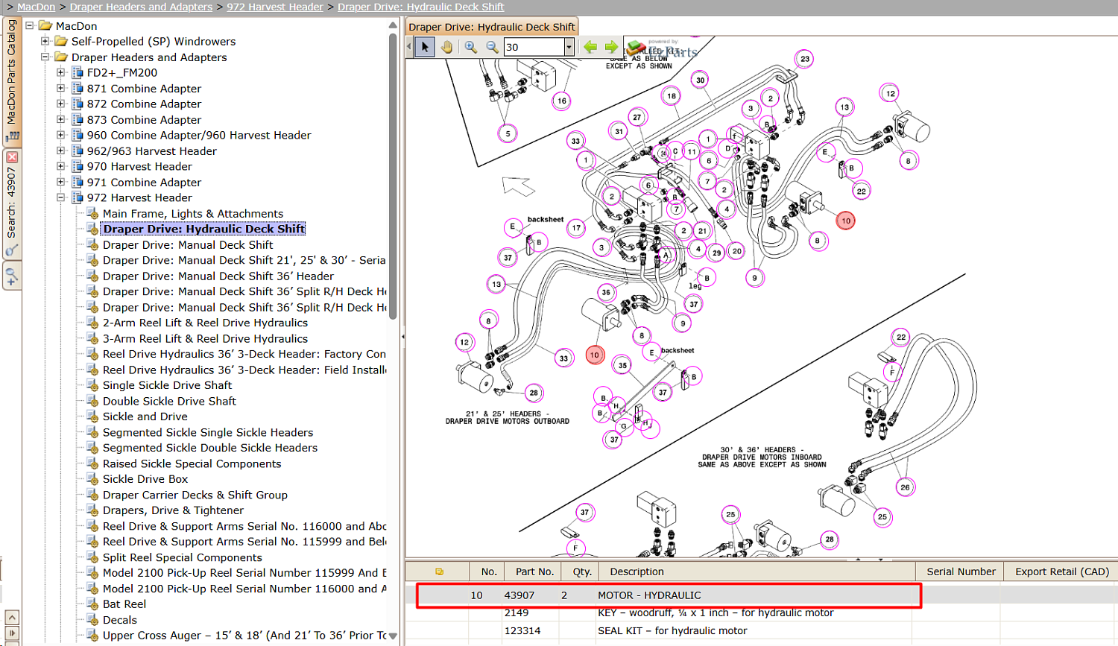Activate the hand pan tool
This screenshot has width=1118, height=646.
446,47
